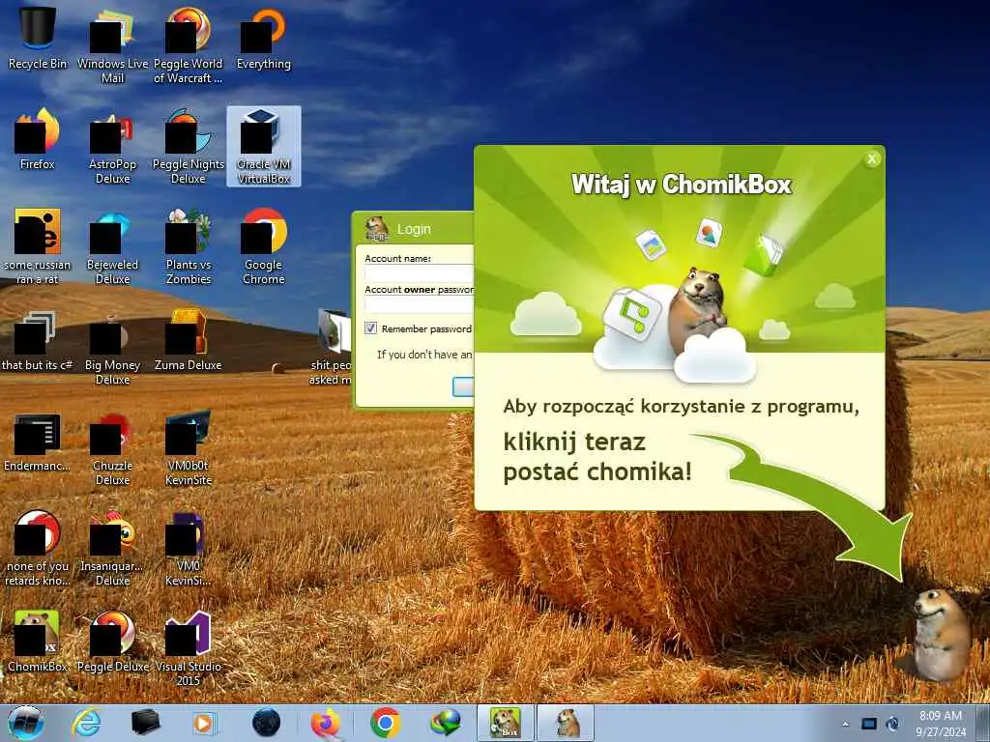
Task: Launch Plants vs Zombies shortcut
Action: click(189, 246)
